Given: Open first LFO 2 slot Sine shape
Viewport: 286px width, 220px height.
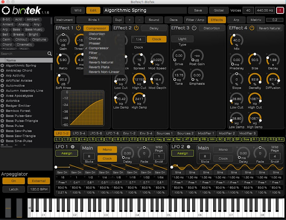Looking at the screenshot, I should click(178, 172).
